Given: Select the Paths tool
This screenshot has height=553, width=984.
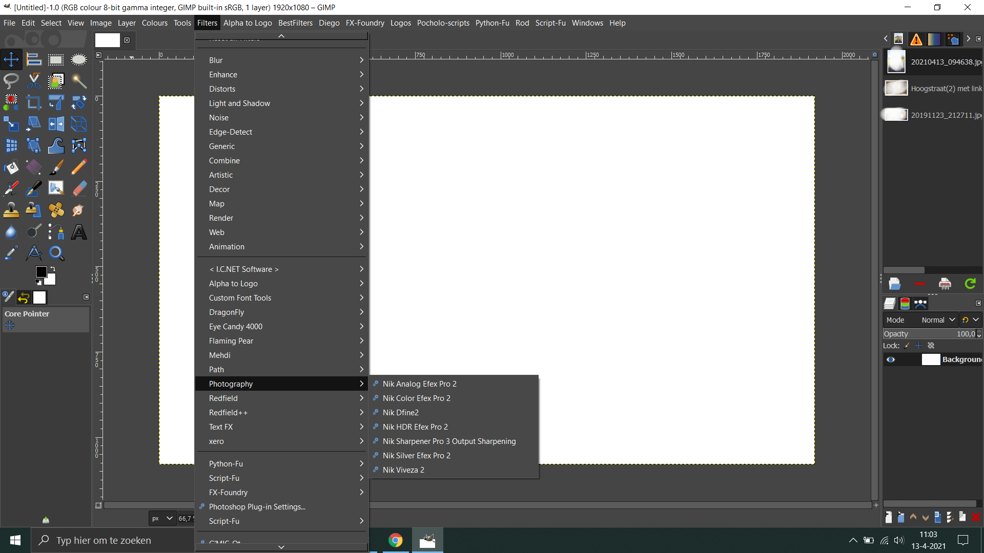Looking at the screenshot, I should coord(56,232).
